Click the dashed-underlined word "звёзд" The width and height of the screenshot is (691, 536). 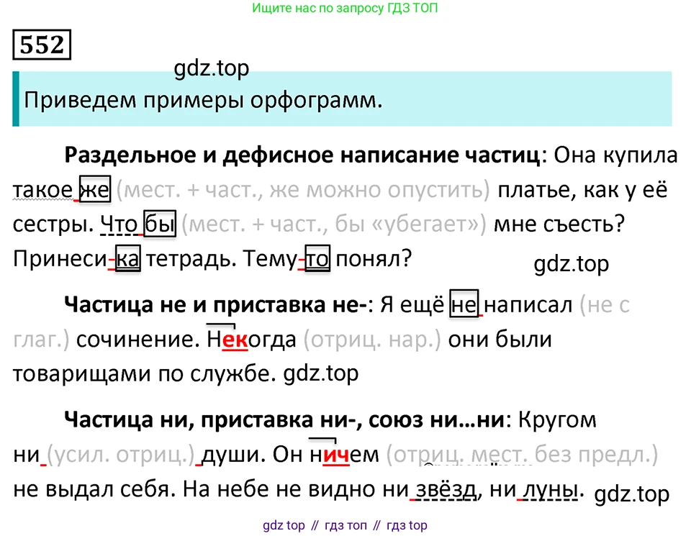(x=443, y=490)
